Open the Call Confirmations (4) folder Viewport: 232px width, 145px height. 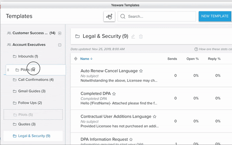tap(33, 80)
